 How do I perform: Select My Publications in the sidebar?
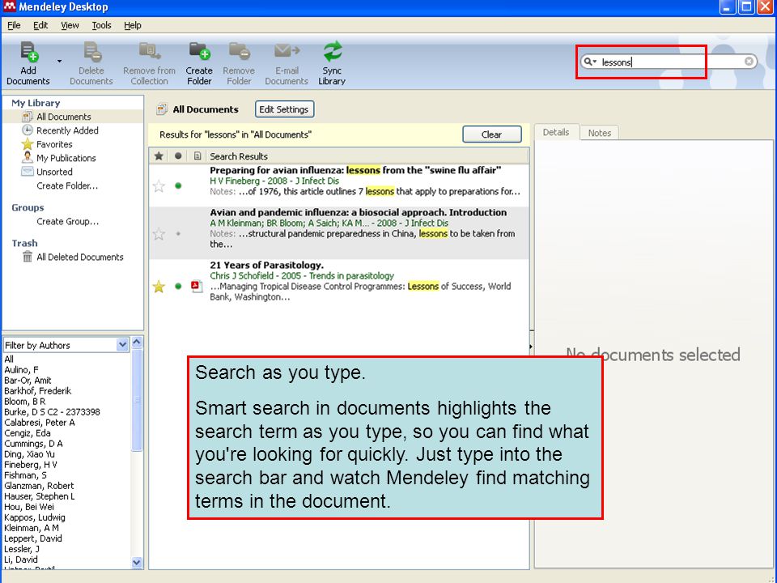(x=66, y=158)
